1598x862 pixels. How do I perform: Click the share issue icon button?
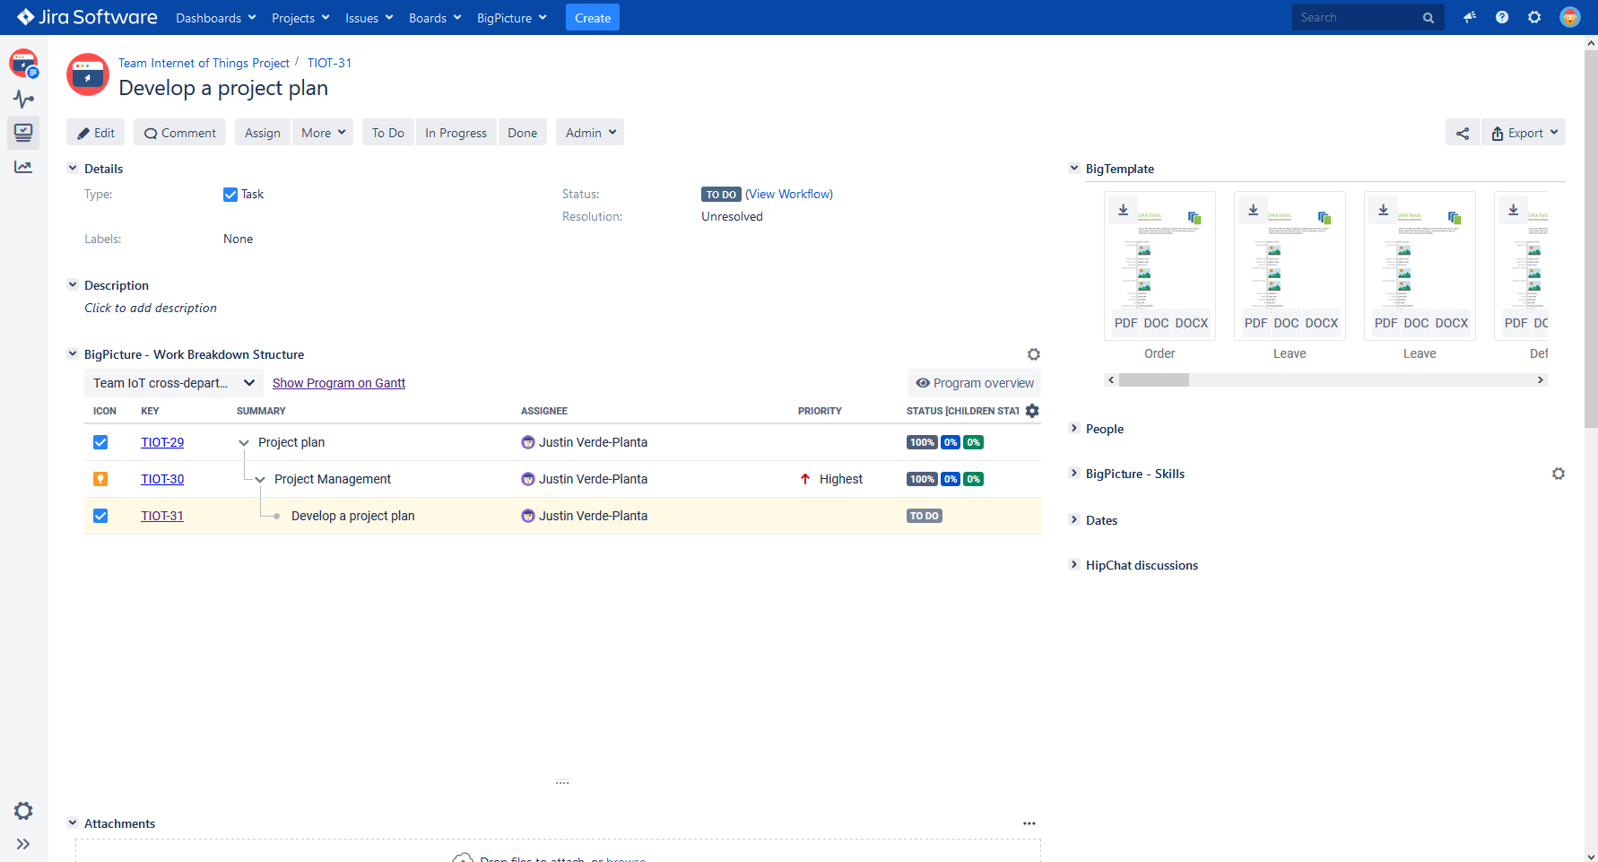pyautogui.click(x=1463, y=133)
